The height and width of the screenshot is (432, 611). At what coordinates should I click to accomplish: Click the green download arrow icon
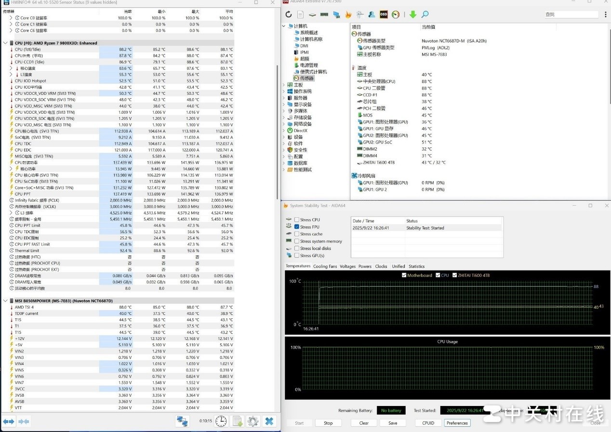pos(413,14)
